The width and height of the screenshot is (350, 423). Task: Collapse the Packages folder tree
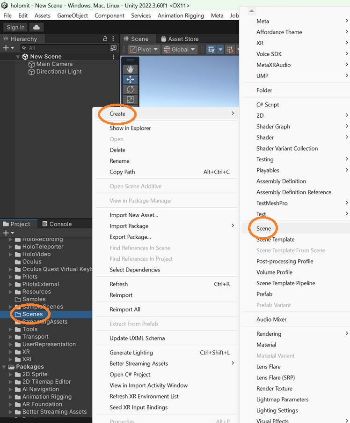[5, 367]
